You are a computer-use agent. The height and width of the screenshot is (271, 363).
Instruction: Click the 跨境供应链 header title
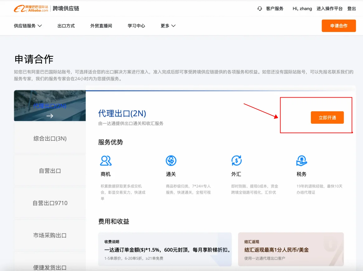coord(66,9)
